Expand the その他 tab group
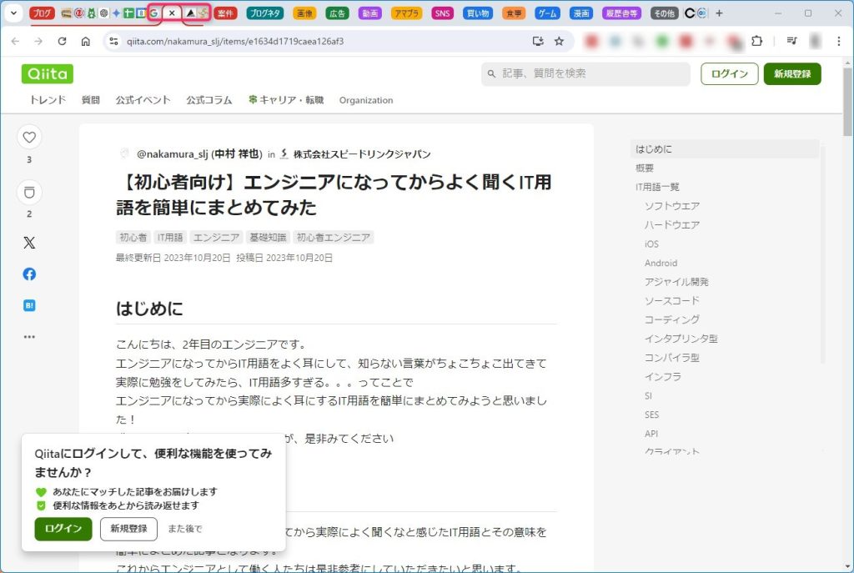 pyautogui.click(x=664, y=13)
